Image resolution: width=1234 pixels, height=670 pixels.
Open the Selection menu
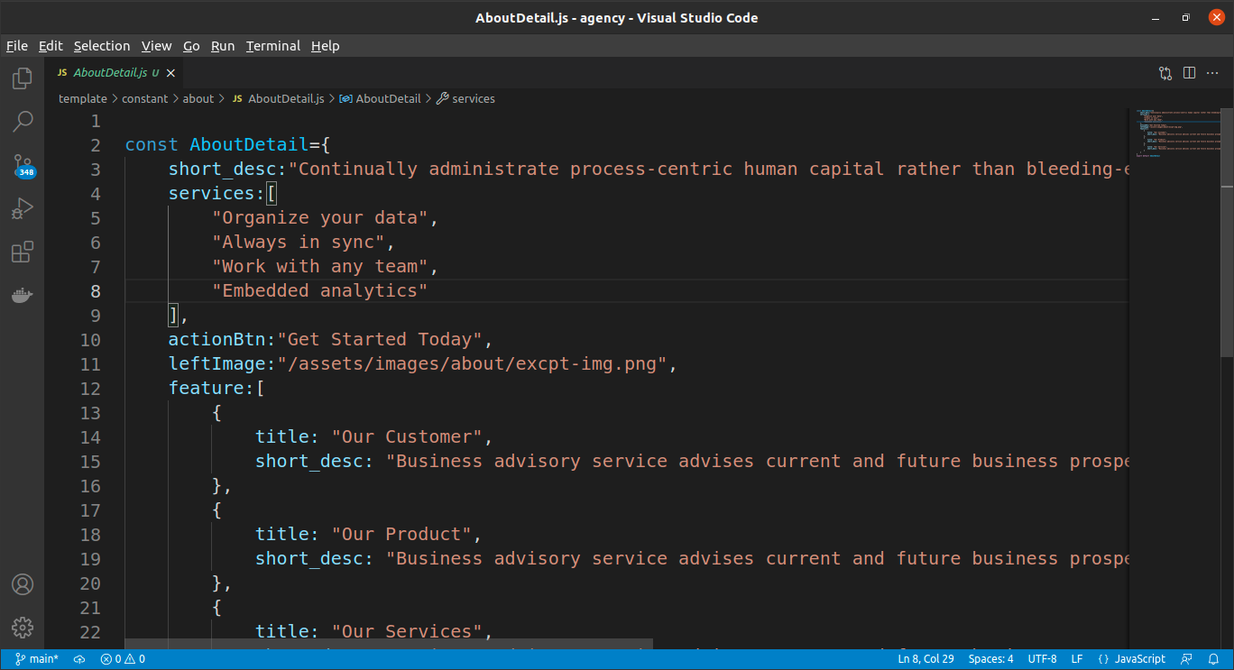click(x=102, y=46)
